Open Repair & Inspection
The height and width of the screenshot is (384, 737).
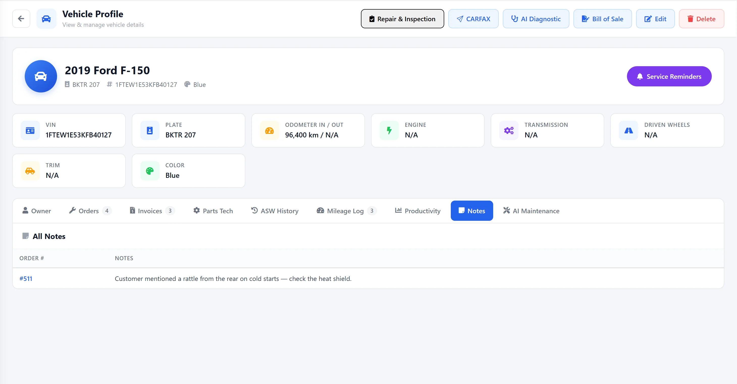402,19
